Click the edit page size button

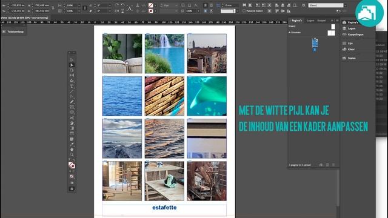pos(321,165)
